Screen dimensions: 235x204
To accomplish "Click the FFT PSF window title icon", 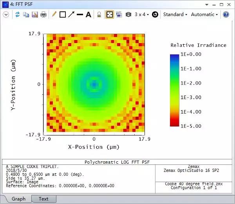I will (x=5, y=4).
